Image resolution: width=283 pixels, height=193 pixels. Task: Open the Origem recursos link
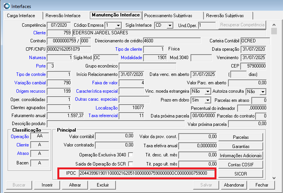click(31, 91)
